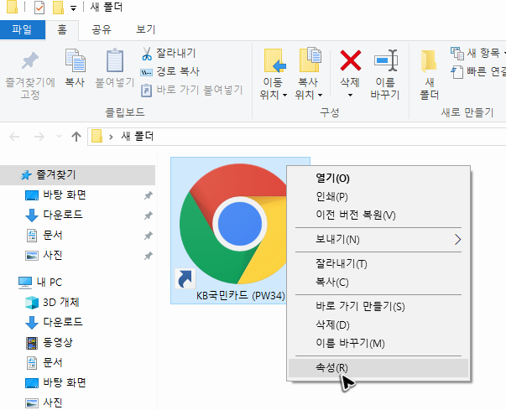Go up one folder level
Image resolution: width=506 pixels, height=410 pixels.
tap(76, 137)
